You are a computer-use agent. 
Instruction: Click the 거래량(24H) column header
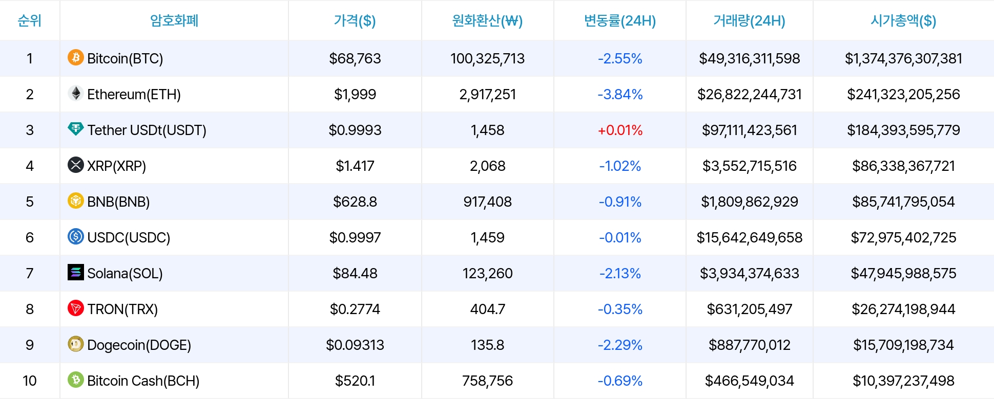pyautogui.click(x=749, y=20)
